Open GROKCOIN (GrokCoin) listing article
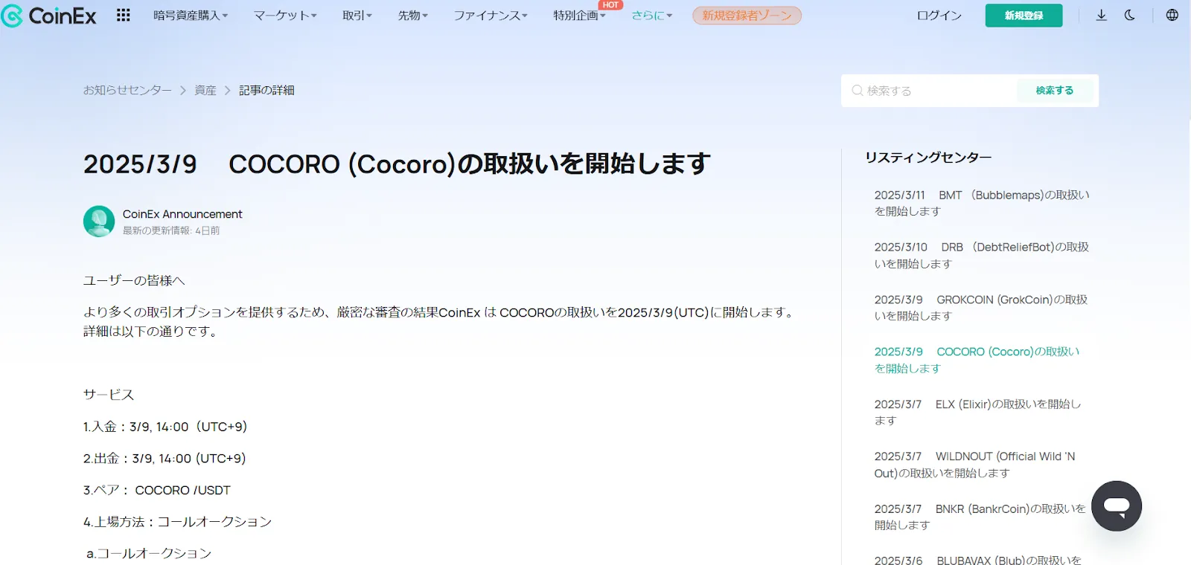This screenshot has height=565, width=1191. (981, 308)
